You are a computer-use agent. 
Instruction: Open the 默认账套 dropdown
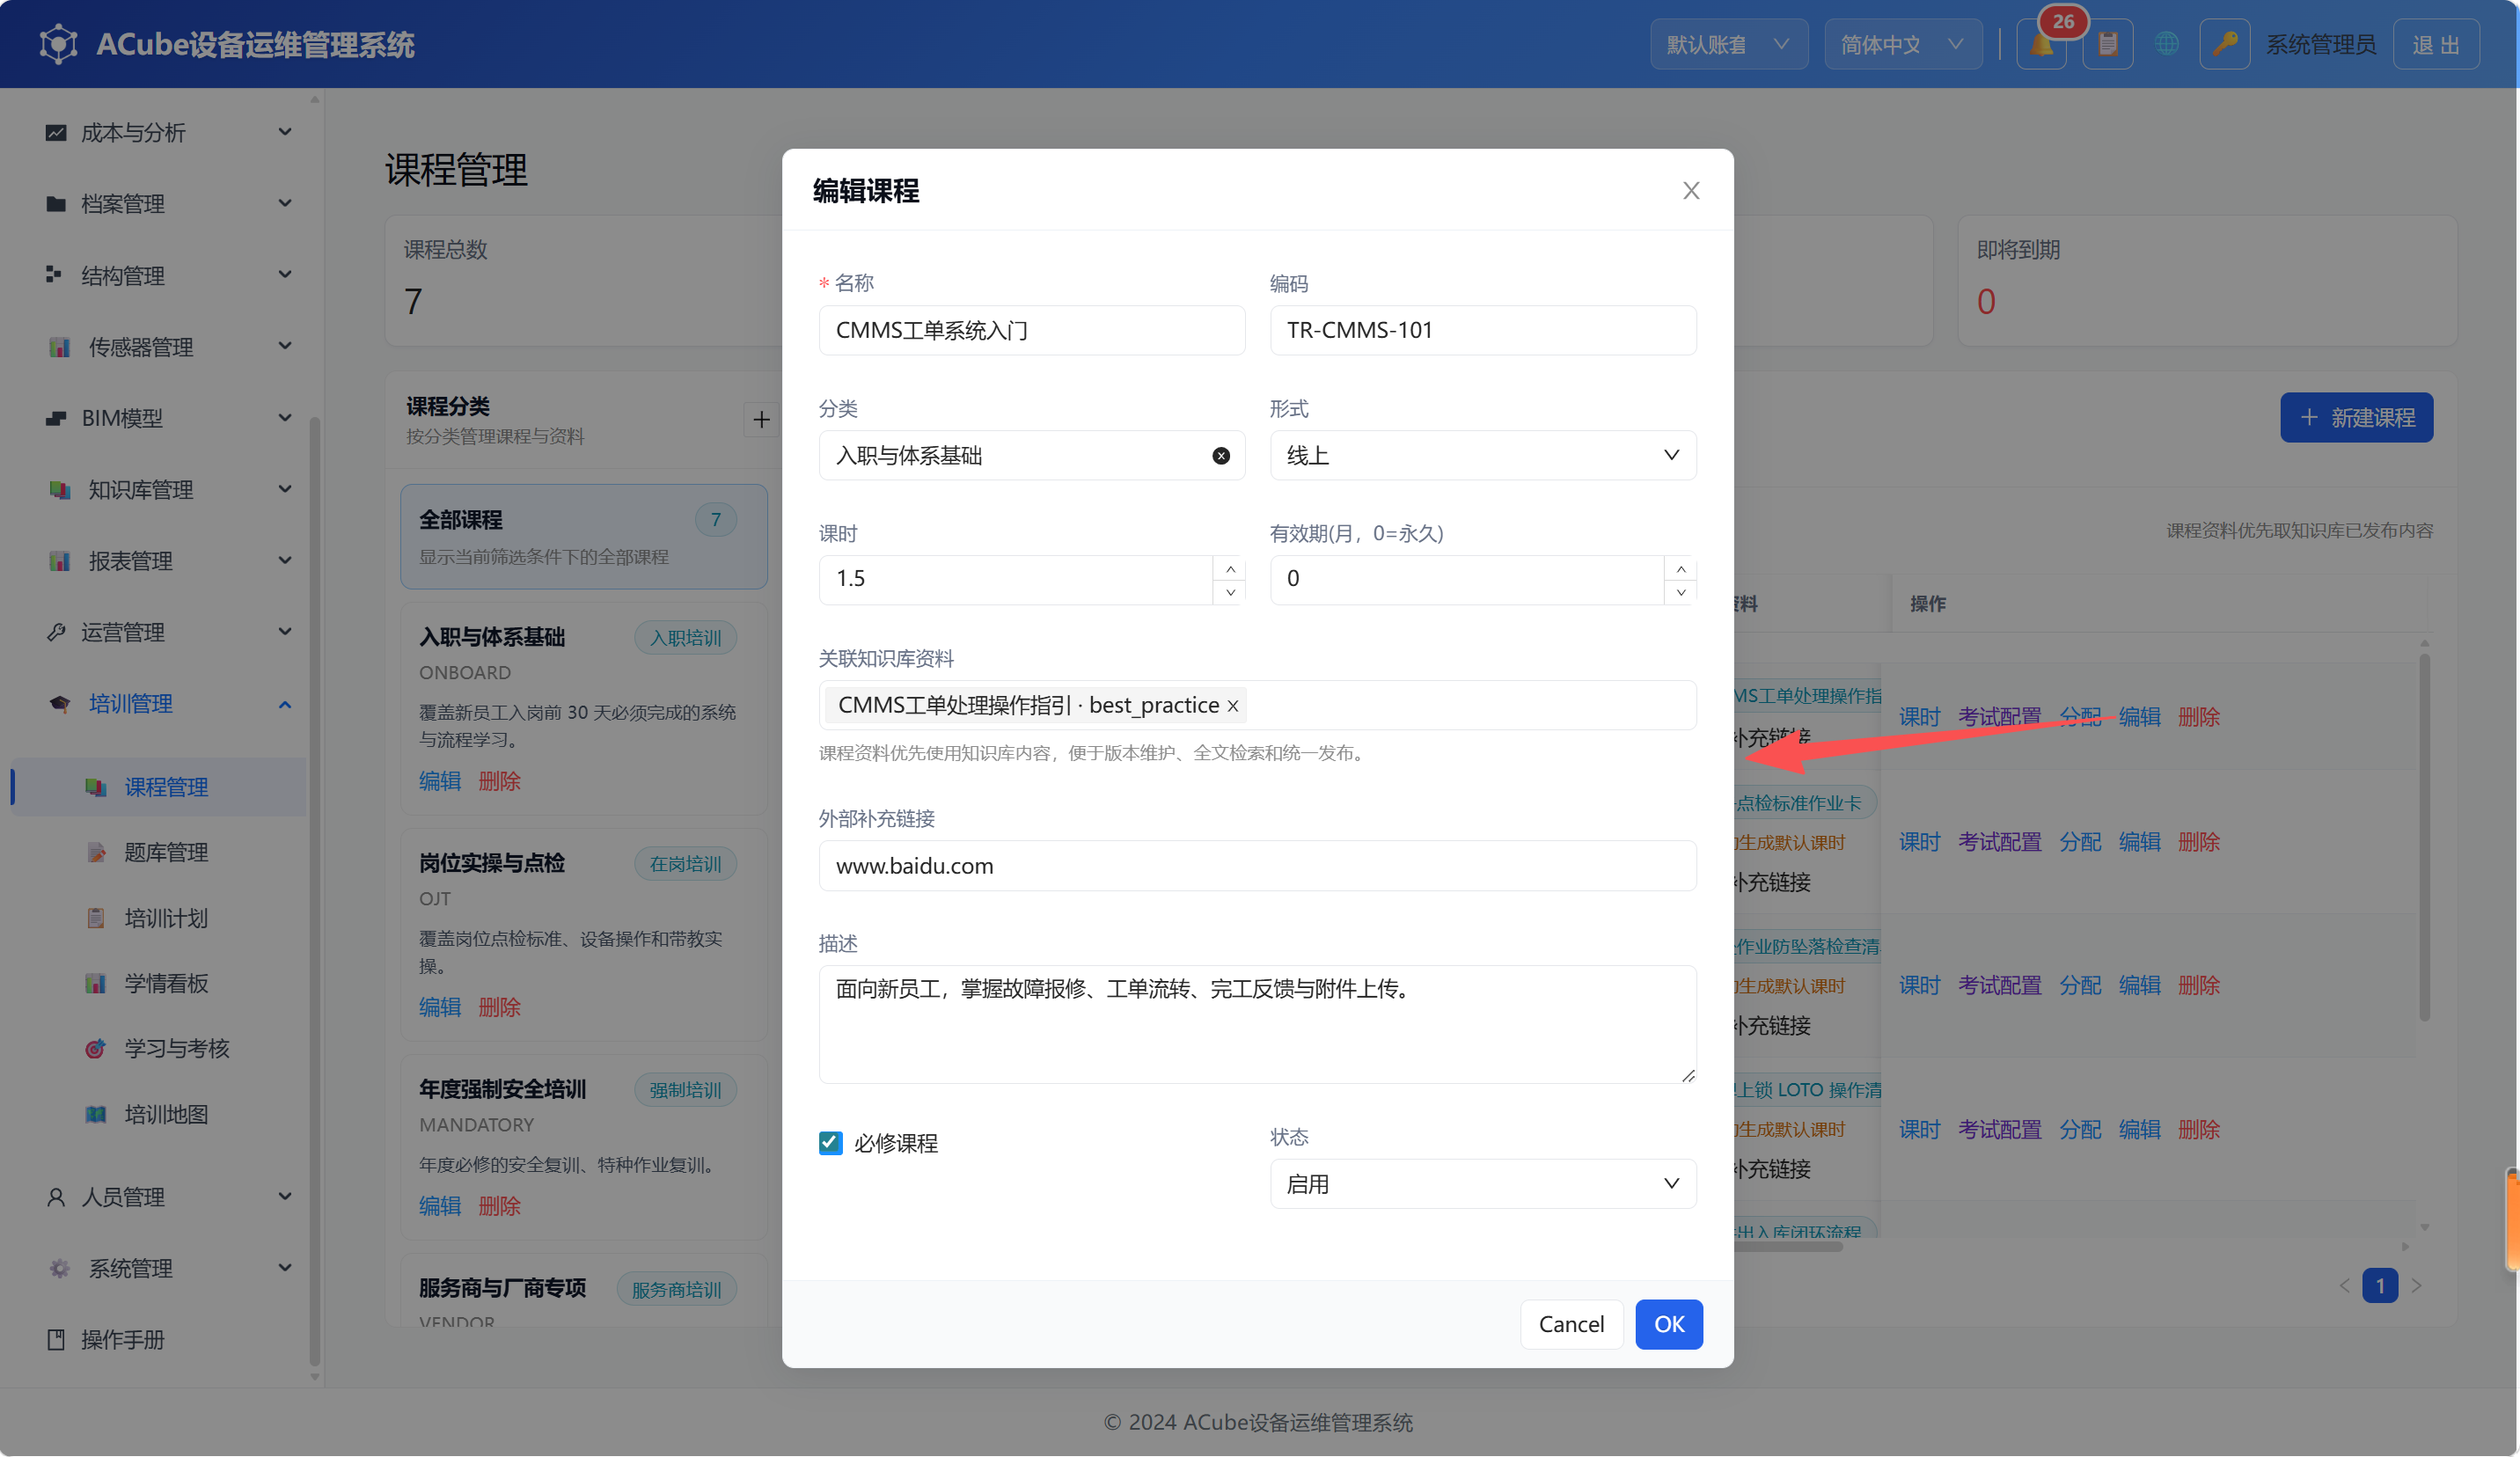[x=1728, y=45]
